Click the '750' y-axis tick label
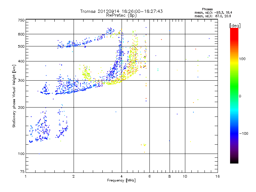Screen dimensions: 256x192 pyautogui.click(x=21, y=20)
